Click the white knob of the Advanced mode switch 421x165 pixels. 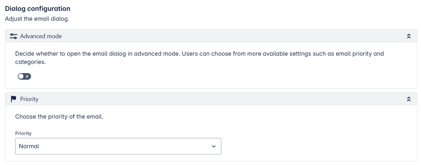tap(21, 76)
